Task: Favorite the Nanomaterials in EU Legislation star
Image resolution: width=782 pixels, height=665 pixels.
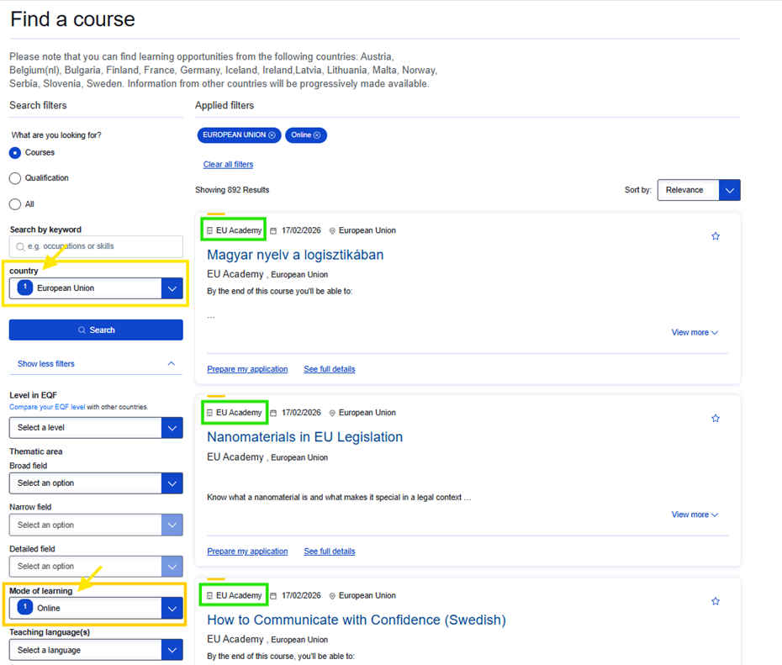Action: pos(716,418)
